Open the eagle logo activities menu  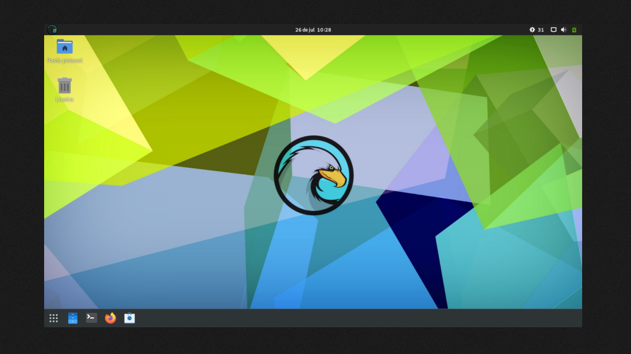pyautogui.click(x=51, y=30)
